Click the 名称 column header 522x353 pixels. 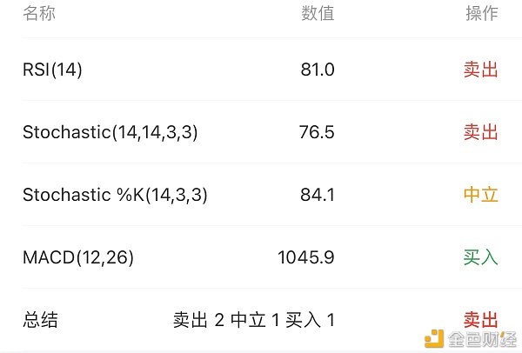pos(39,14)
